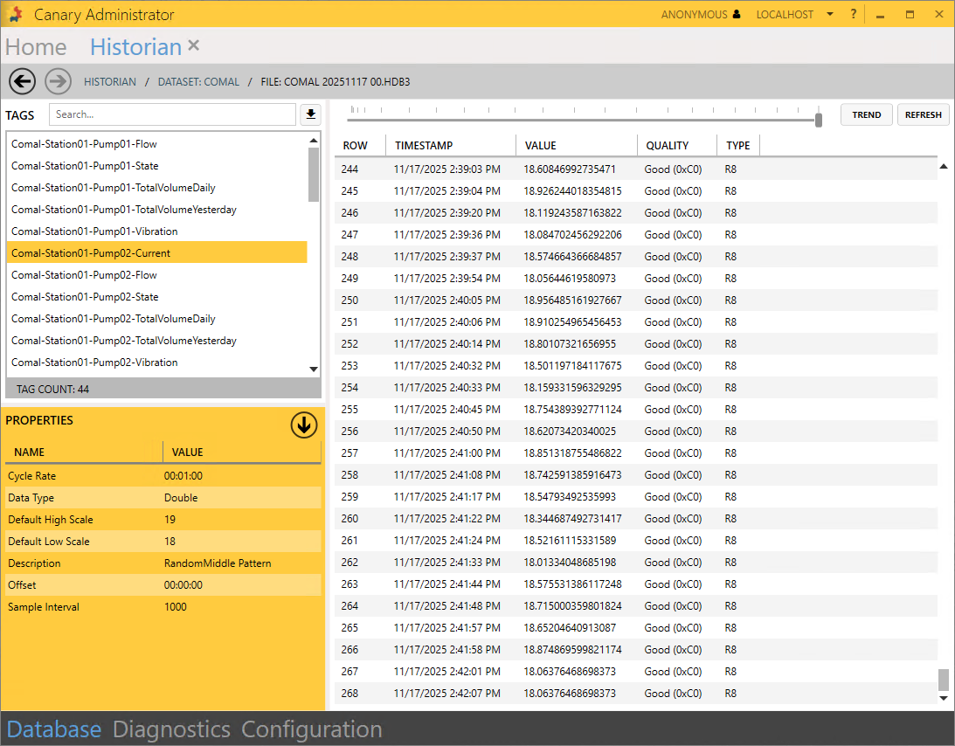955x746 pixels.
Task: Click the REFRESH button
Action: click(923, 114)
